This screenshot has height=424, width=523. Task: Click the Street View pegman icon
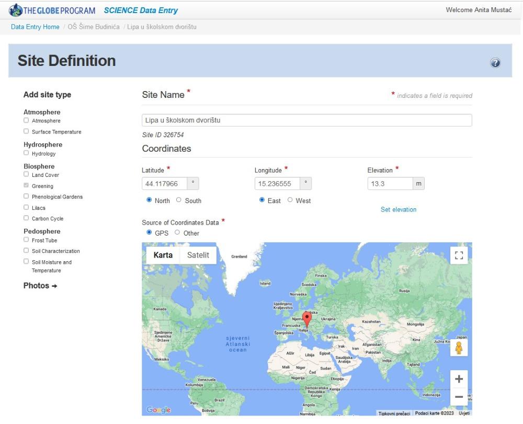click(459, 348)
